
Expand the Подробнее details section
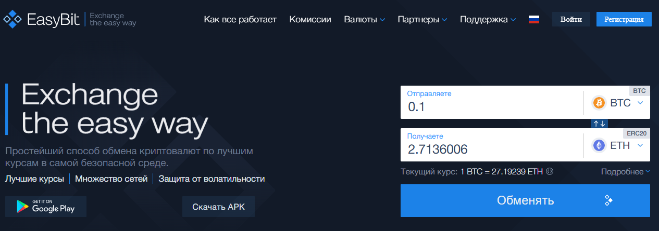(625, 172)
